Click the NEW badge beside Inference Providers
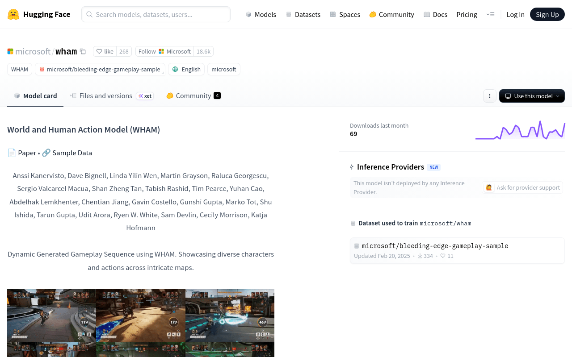This screenshot has width=572, height=357. coord(433,167)
